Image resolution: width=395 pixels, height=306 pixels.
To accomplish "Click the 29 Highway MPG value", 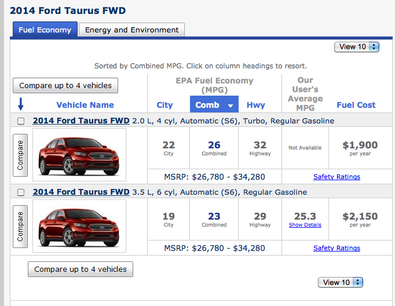I will (260, 217).
